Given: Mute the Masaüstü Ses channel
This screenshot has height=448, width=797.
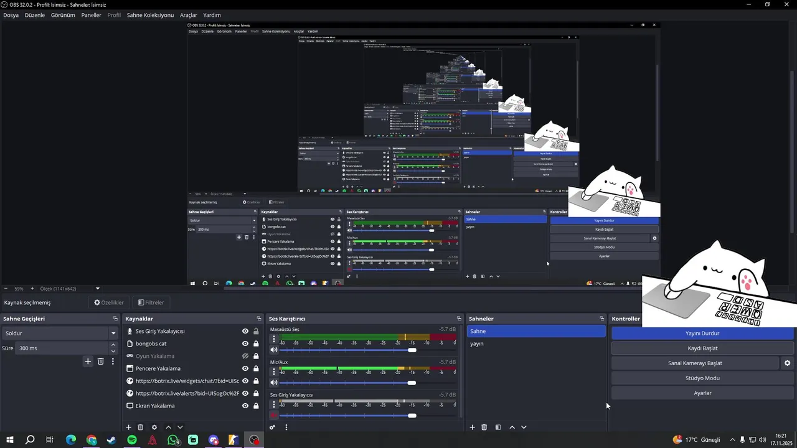Looking at the screenshot, I should (273, 350).
